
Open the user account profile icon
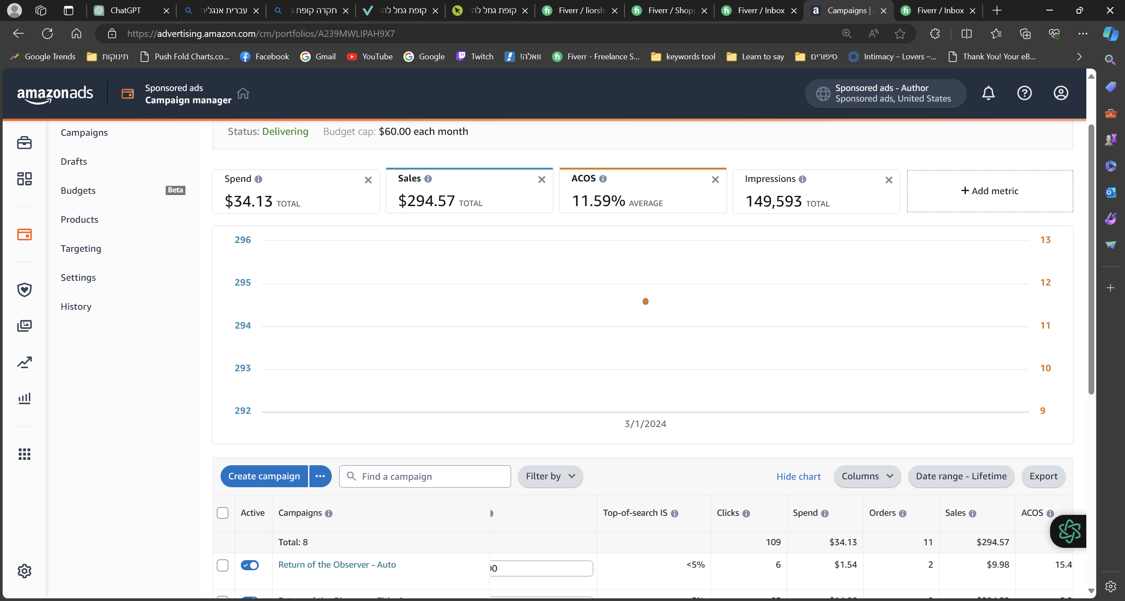pos(1061,93)
